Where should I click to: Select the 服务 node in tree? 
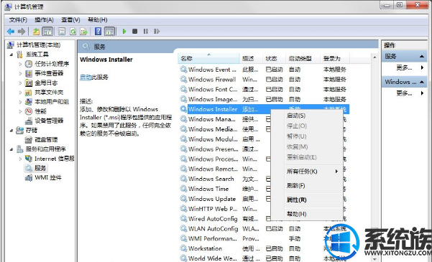(40, 168)
